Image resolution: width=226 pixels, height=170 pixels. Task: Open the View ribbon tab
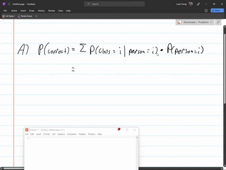(x=60, y=11)
